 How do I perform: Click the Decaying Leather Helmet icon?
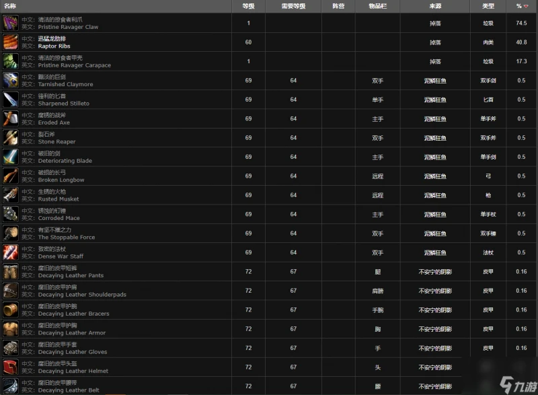tap(10, 367)
